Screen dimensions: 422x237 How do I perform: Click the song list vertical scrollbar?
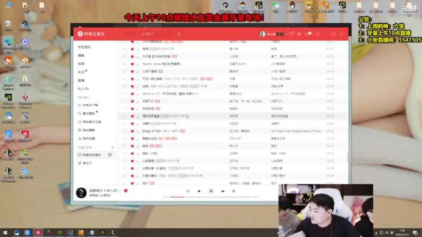pyautogui.click(x=347, y=157)
